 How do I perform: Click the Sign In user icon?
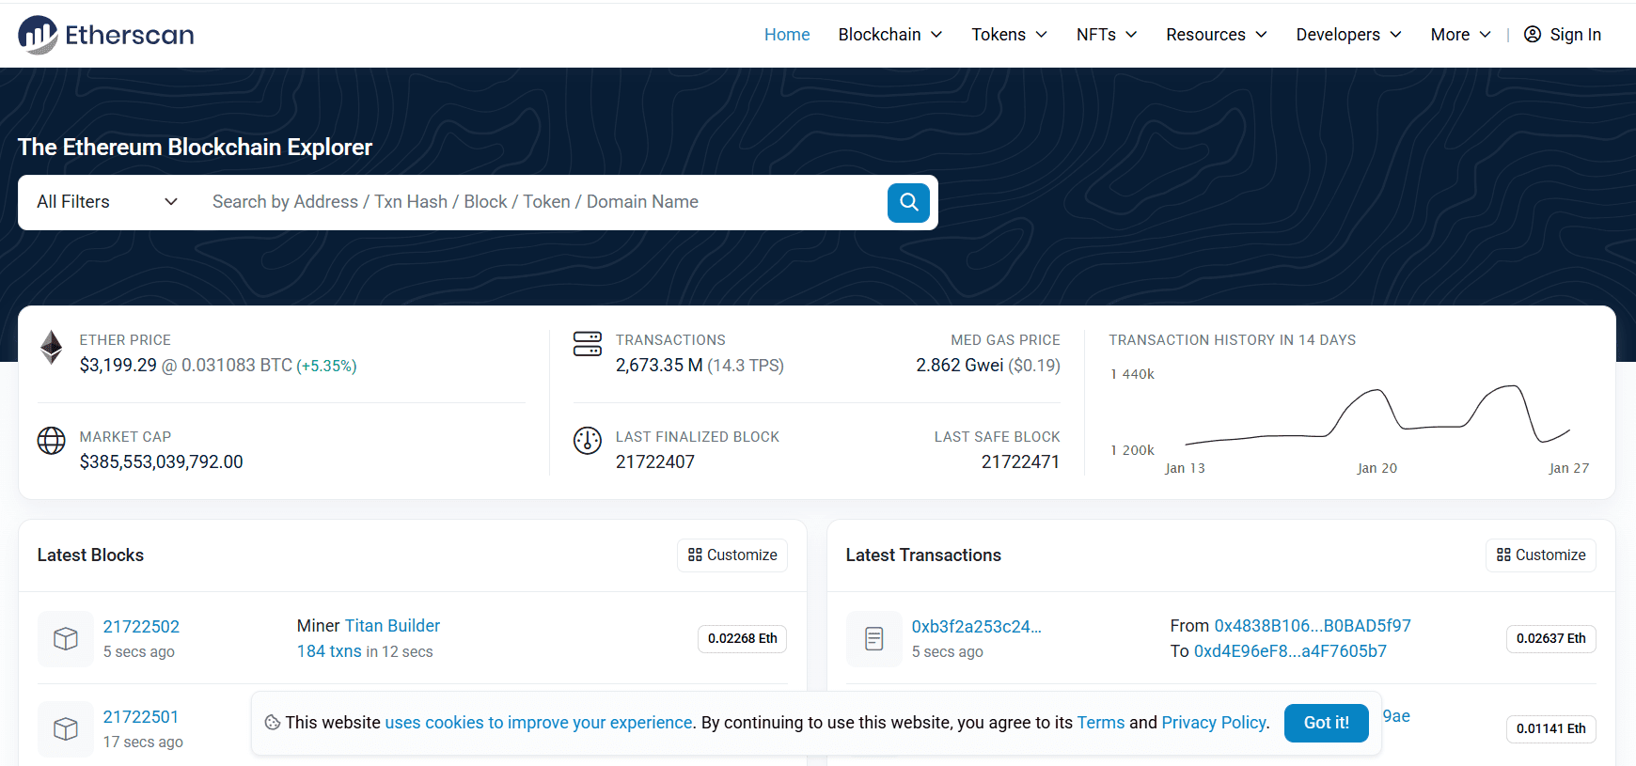click(1533, 35)
